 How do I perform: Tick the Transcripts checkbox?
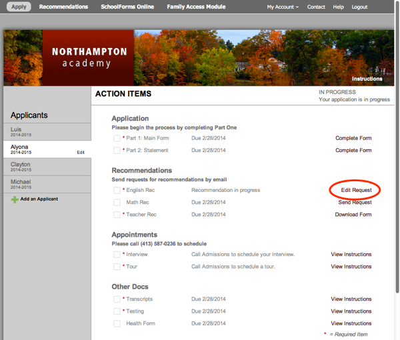(x=117, y=299)
